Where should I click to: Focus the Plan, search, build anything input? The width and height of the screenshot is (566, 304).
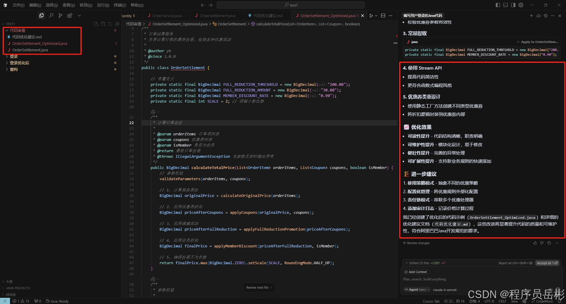[x=481, y=279]
